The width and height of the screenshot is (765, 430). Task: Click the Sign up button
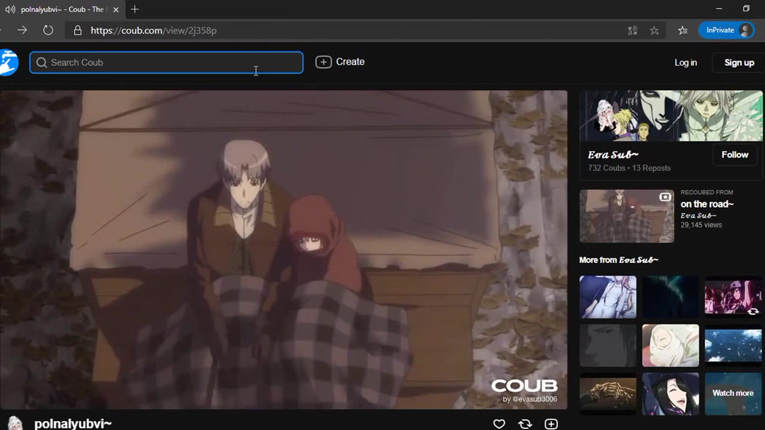[x=739, y=63]
